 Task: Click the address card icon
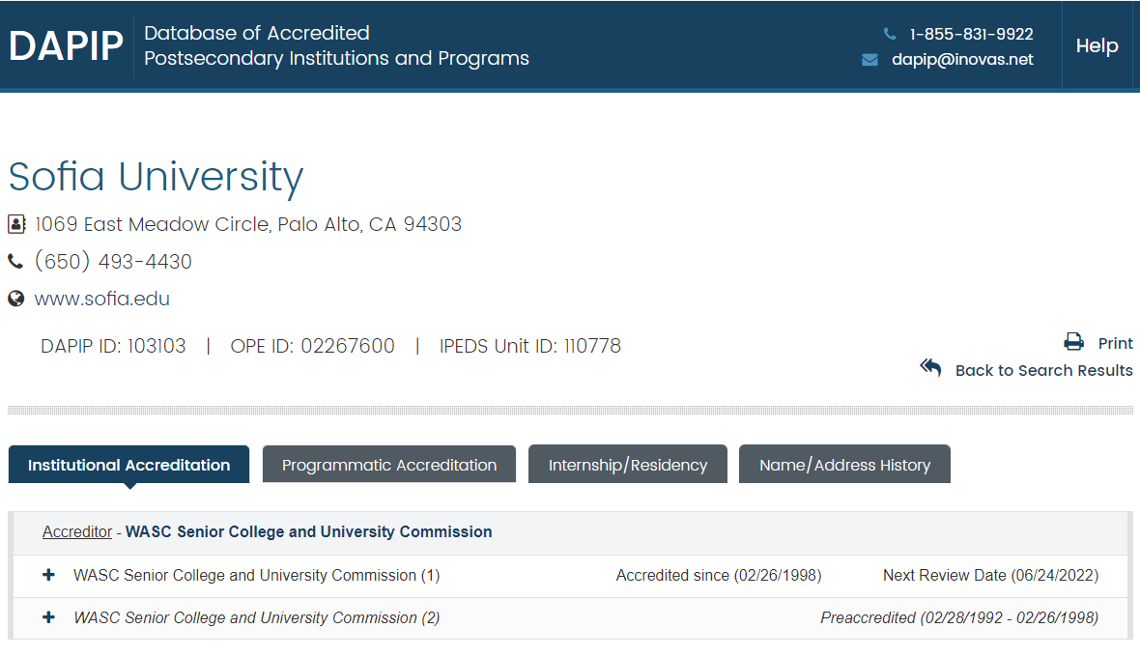pos(16,224)
